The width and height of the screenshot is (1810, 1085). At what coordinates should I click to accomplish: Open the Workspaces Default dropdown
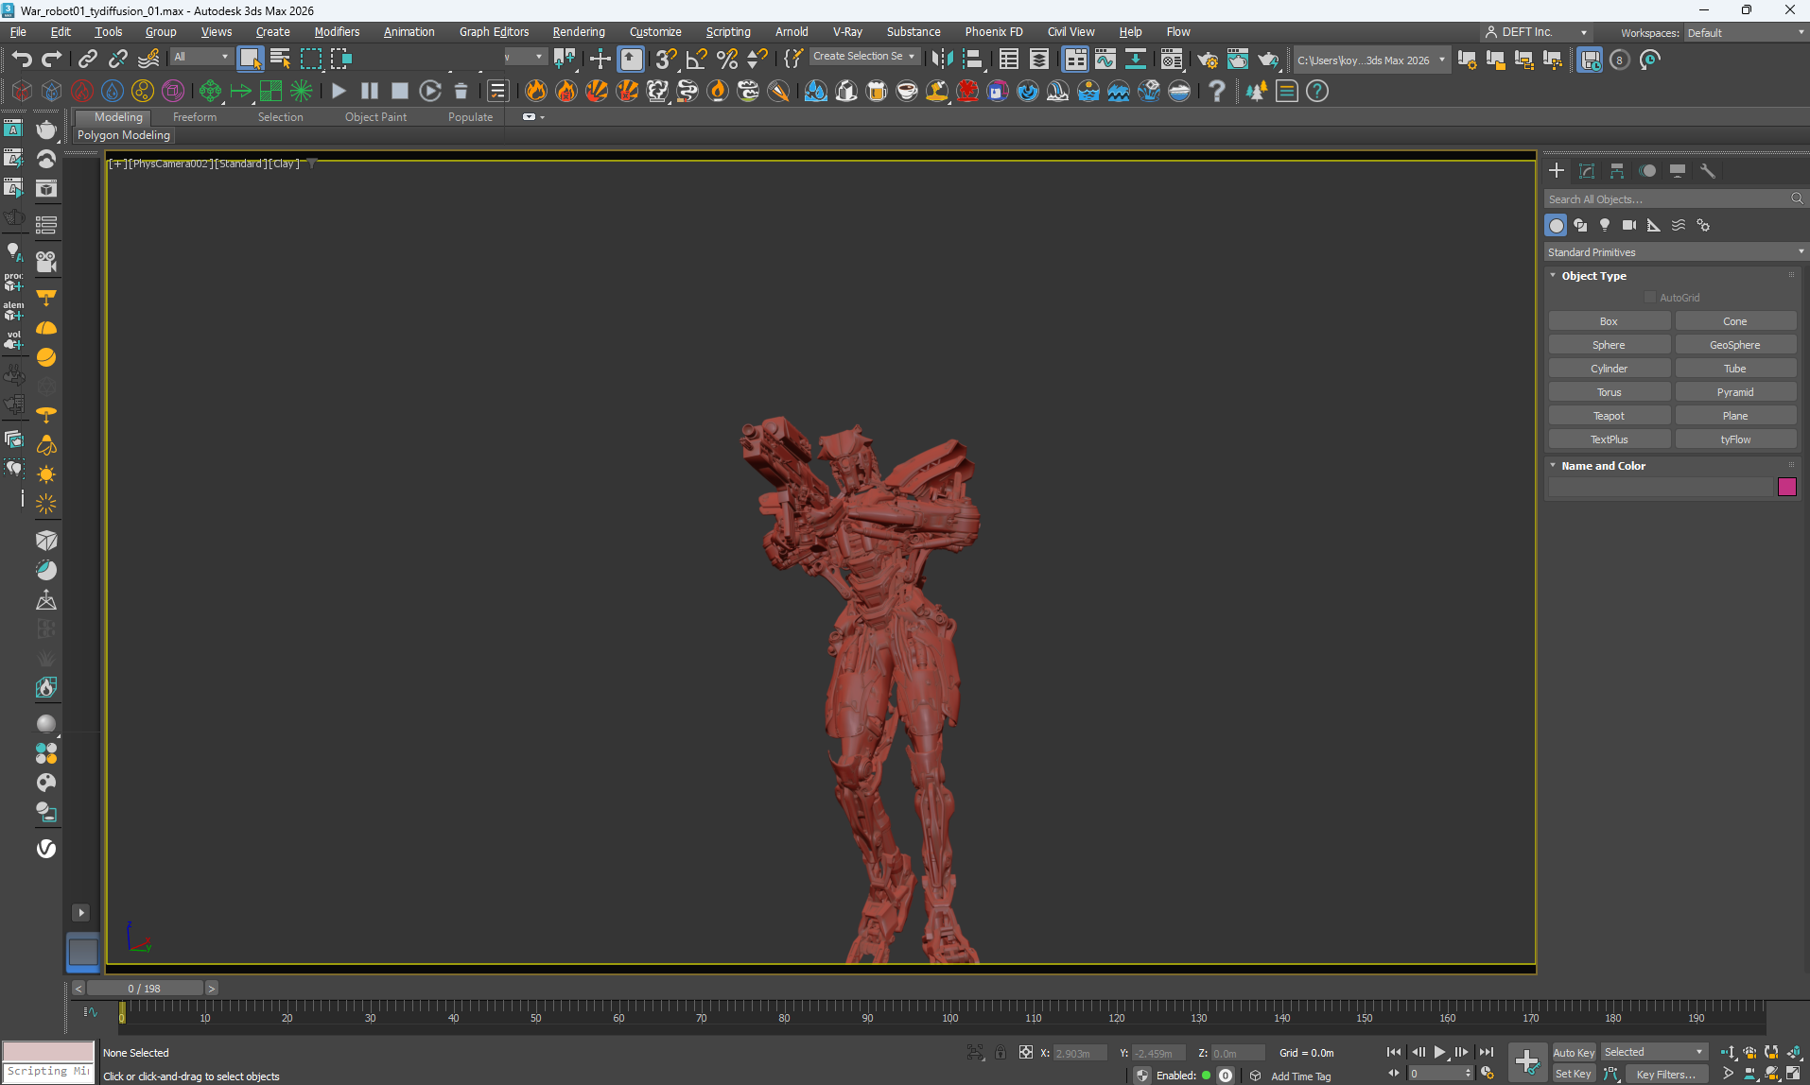(1745, 33)
